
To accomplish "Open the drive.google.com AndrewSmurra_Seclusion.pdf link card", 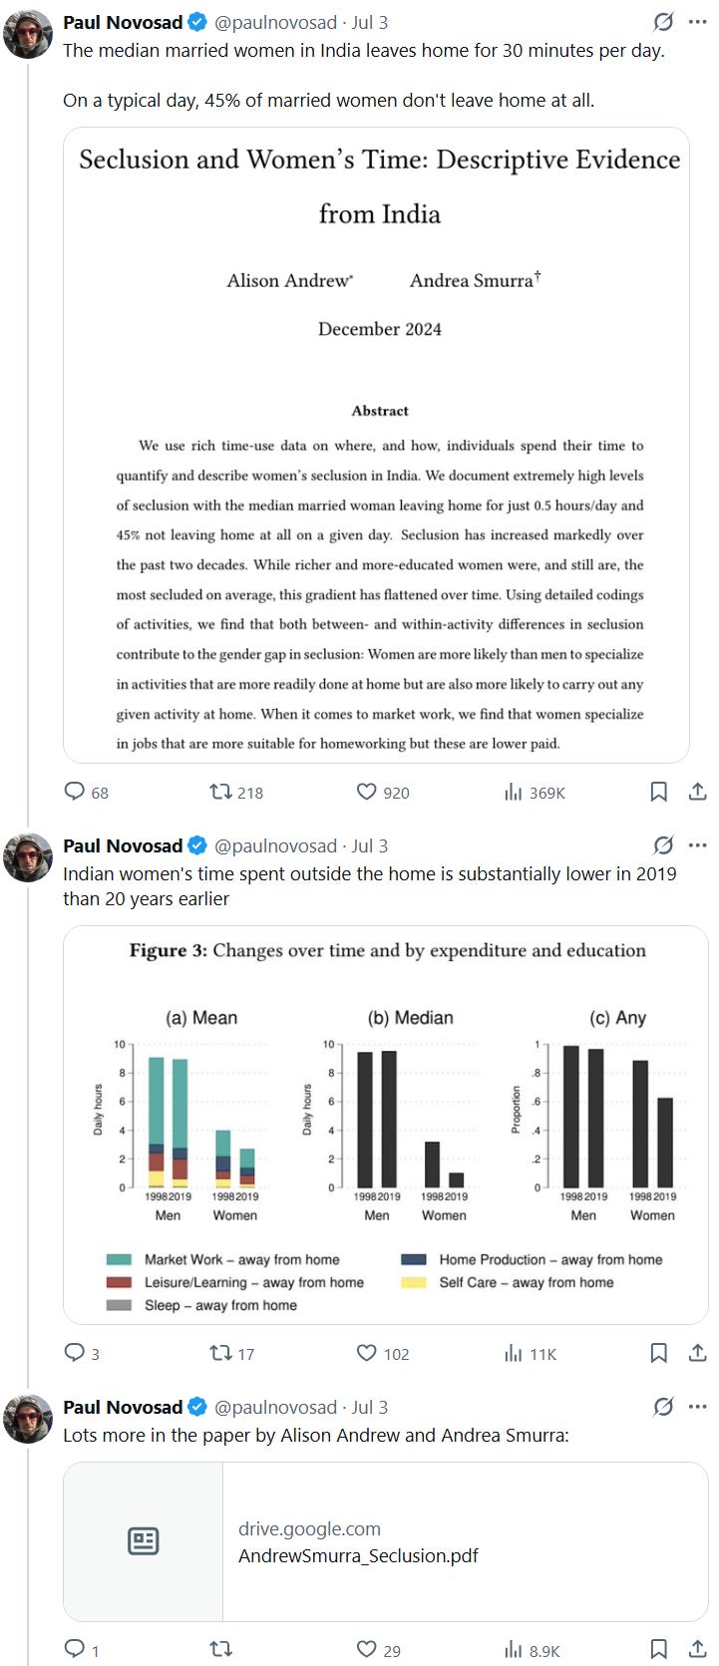I will coord(386,1541).
